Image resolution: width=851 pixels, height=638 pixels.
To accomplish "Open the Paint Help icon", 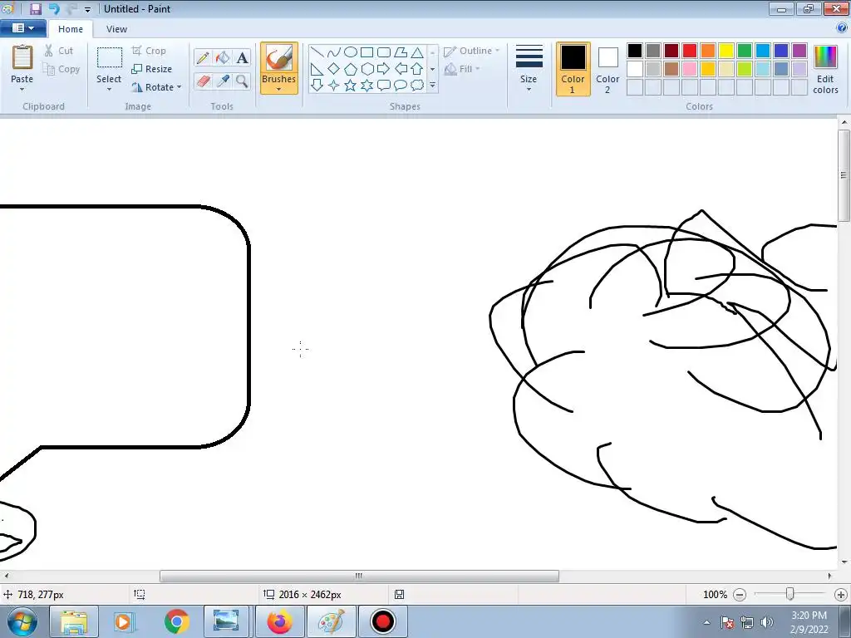I will [x=842, y=28].
